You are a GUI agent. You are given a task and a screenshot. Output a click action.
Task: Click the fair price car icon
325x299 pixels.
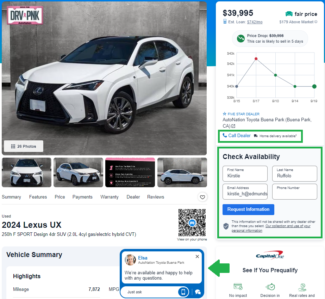289,14
